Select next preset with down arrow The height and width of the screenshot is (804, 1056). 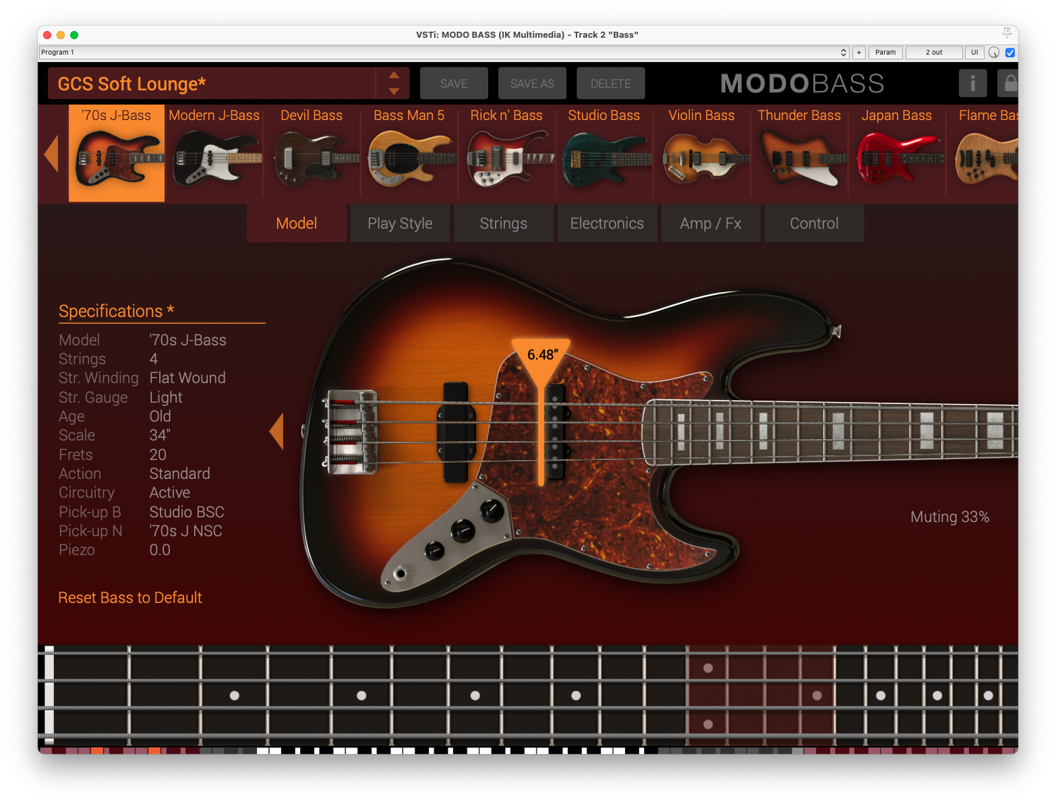tap(394, 92)
